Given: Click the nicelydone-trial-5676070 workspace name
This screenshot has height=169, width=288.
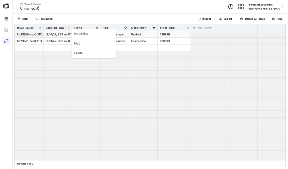Looking at the screenshot, I should [x=264, y=9].
